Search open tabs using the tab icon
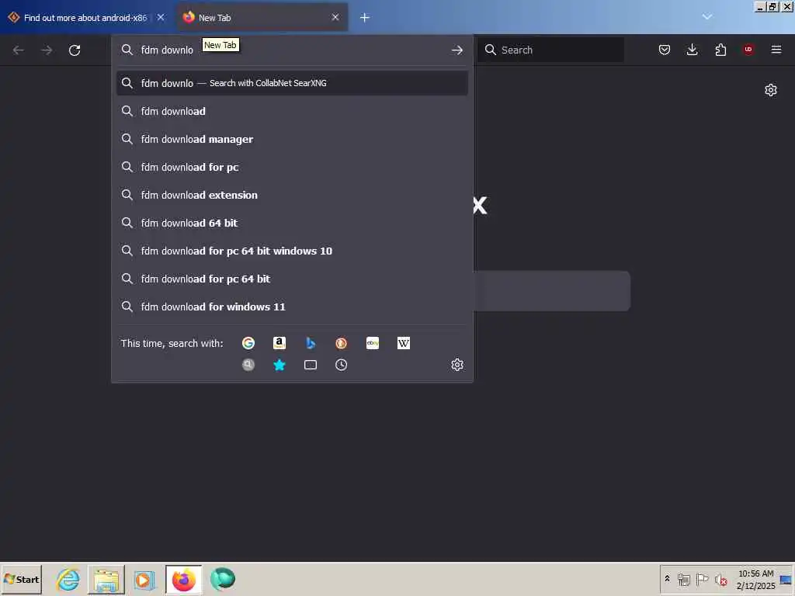 [x=311, y=365]
